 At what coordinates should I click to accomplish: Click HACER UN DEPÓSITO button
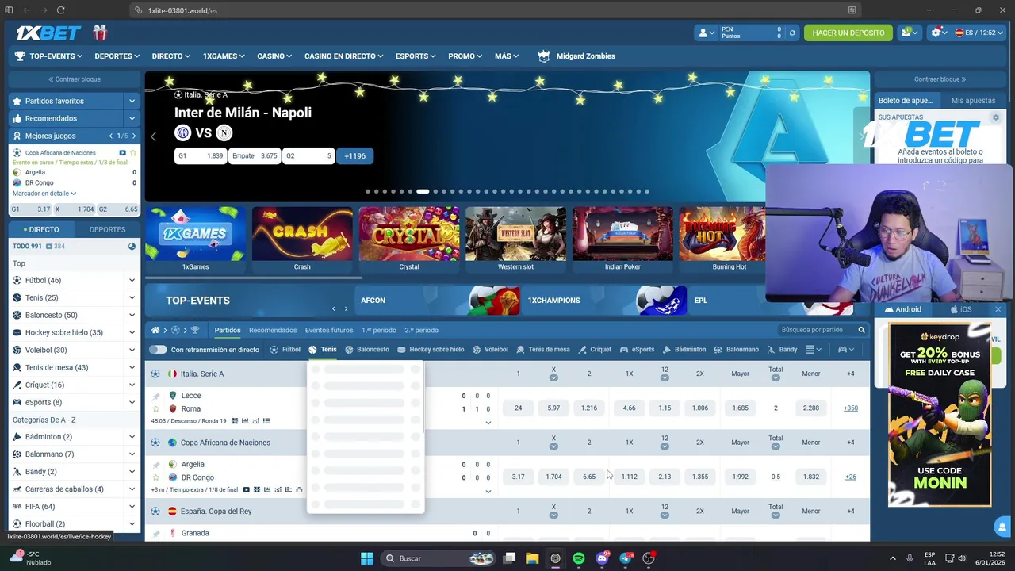848,33
